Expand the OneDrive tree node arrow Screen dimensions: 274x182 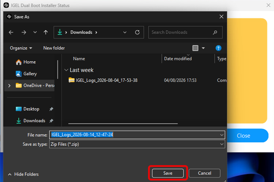coord(10,85)
